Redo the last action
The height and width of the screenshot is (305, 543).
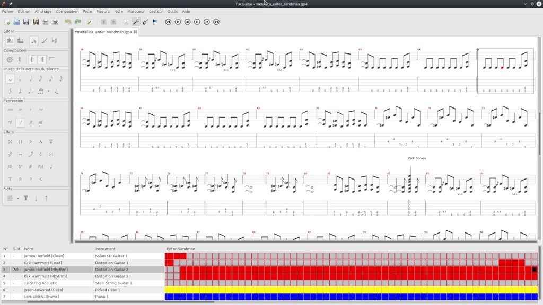(78, 22)
